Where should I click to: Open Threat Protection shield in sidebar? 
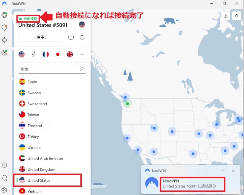4,28
